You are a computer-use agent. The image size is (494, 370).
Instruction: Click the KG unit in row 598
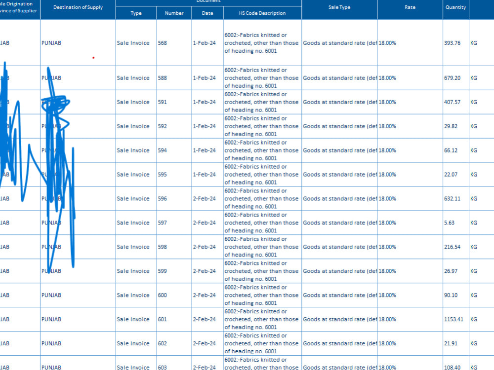point(474,247)
